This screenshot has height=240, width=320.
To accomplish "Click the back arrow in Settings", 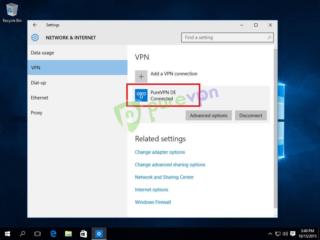I will click(35, 25).
